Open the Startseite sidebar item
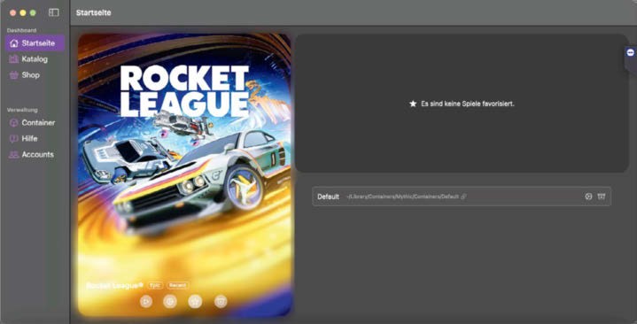Viewport: 637px width, 324px height. click(35, 43)
